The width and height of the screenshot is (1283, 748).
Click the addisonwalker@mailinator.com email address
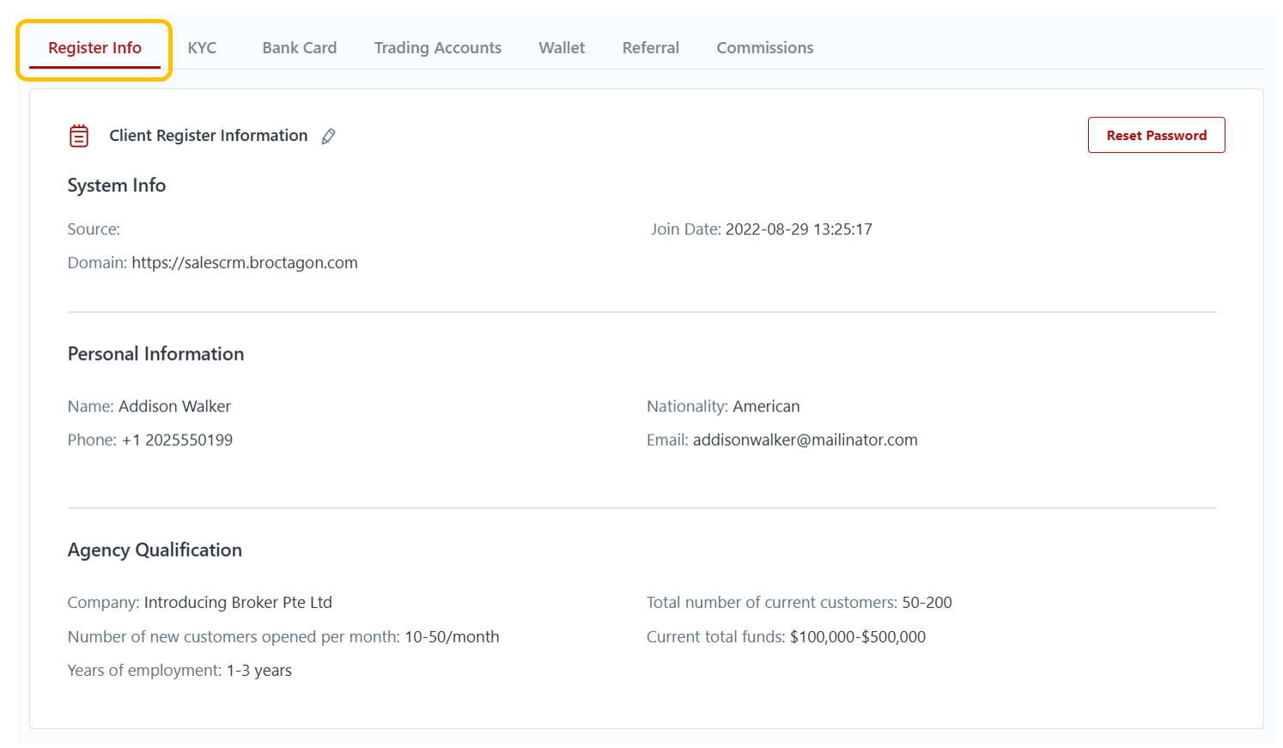(805, 440)
